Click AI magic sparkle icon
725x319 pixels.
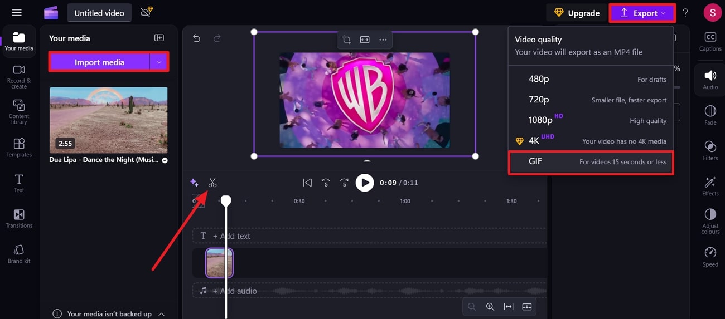(194, 183)
